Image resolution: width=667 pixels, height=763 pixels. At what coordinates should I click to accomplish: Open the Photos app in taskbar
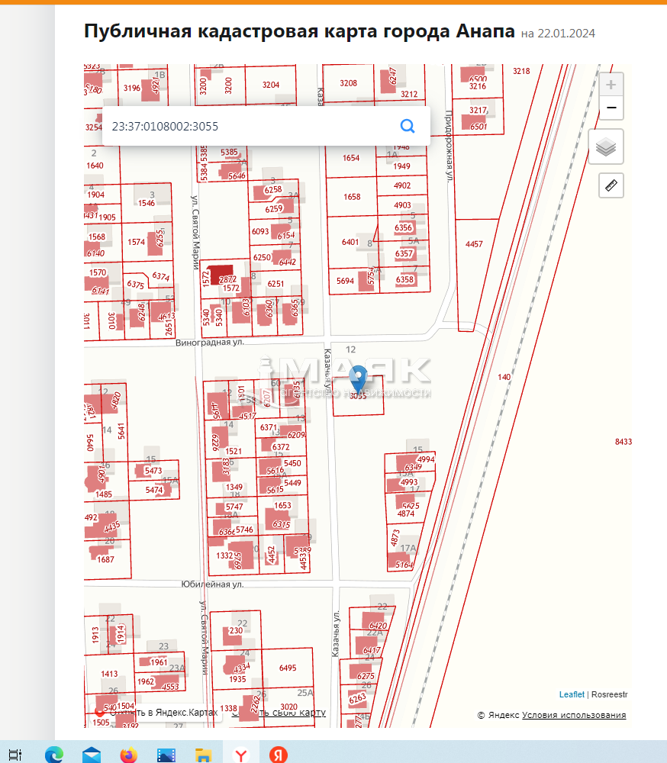(x=166, y=755)
